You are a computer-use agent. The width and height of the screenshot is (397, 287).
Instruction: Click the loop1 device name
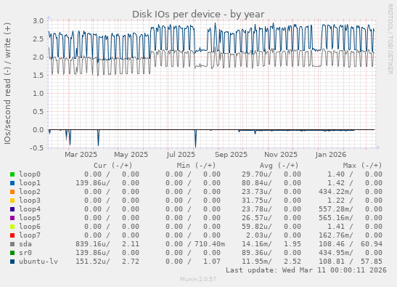coord(30,183)
